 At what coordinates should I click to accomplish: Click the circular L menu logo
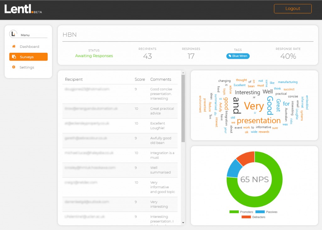point(13,34)
